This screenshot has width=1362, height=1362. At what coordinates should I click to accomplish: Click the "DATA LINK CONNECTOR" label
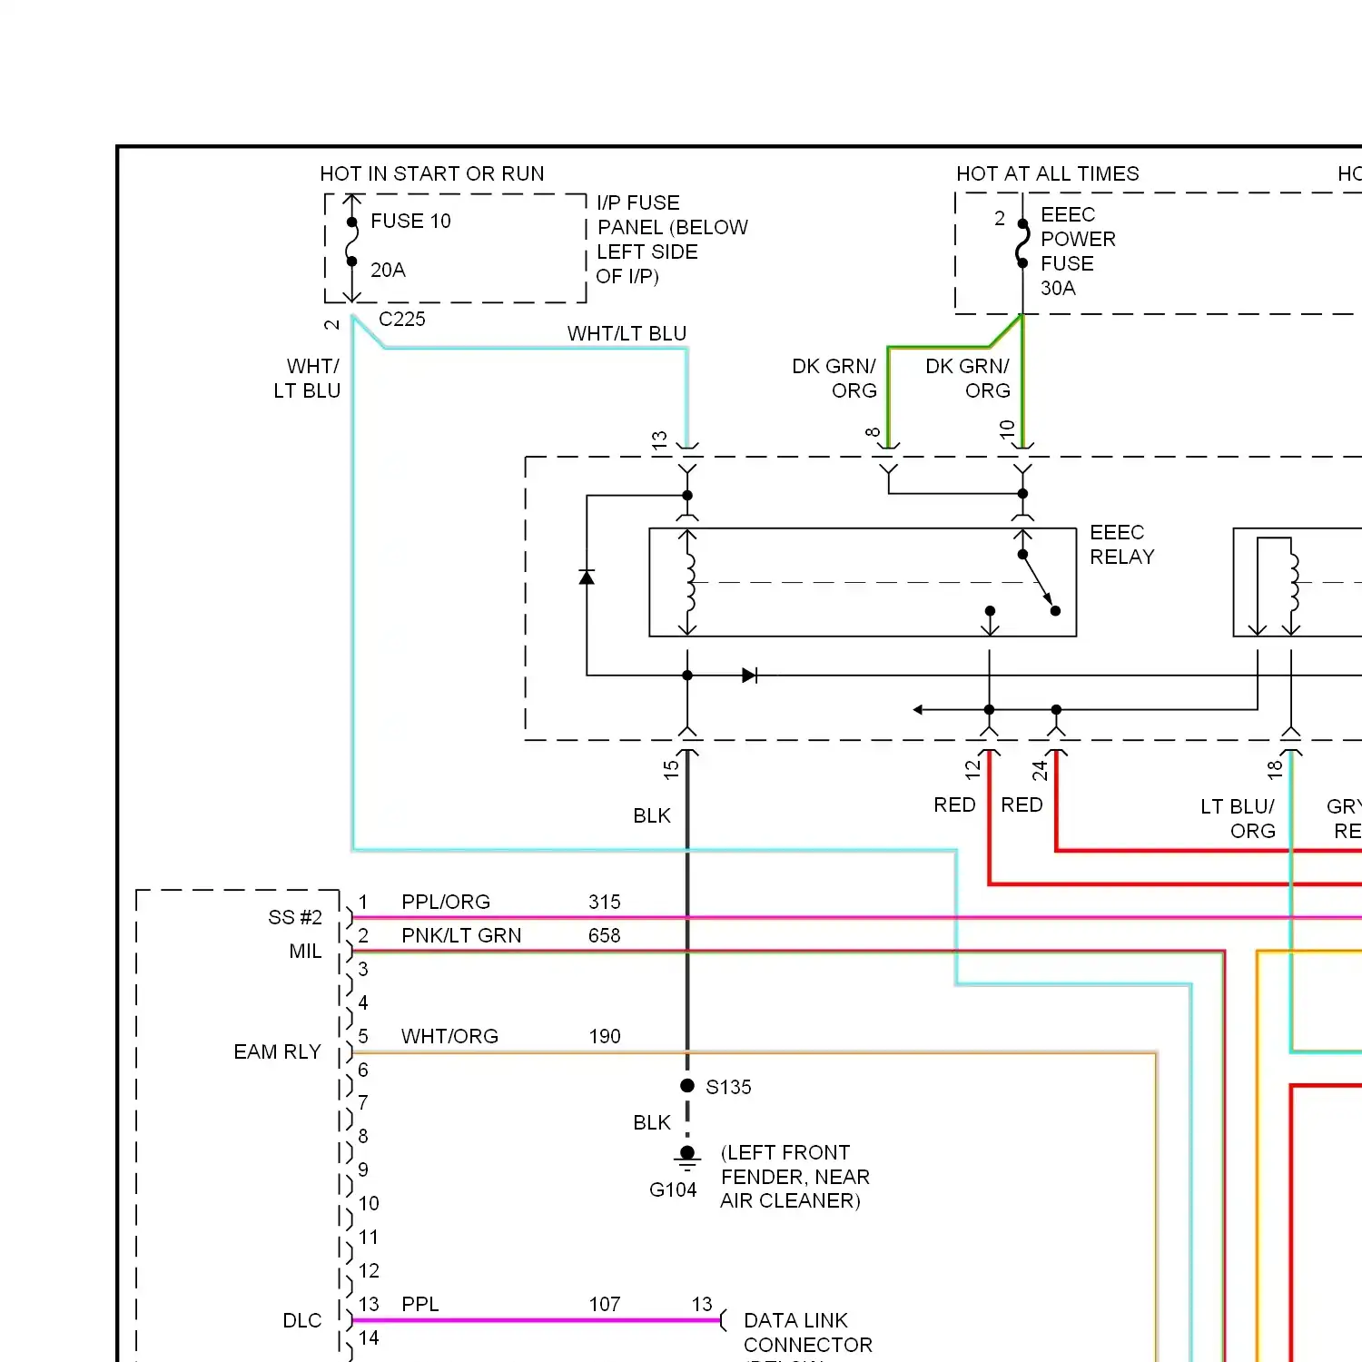pos(807,1332)
